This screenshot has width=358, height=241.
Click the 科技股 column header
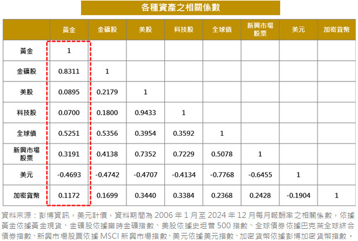tap(184, 29)
